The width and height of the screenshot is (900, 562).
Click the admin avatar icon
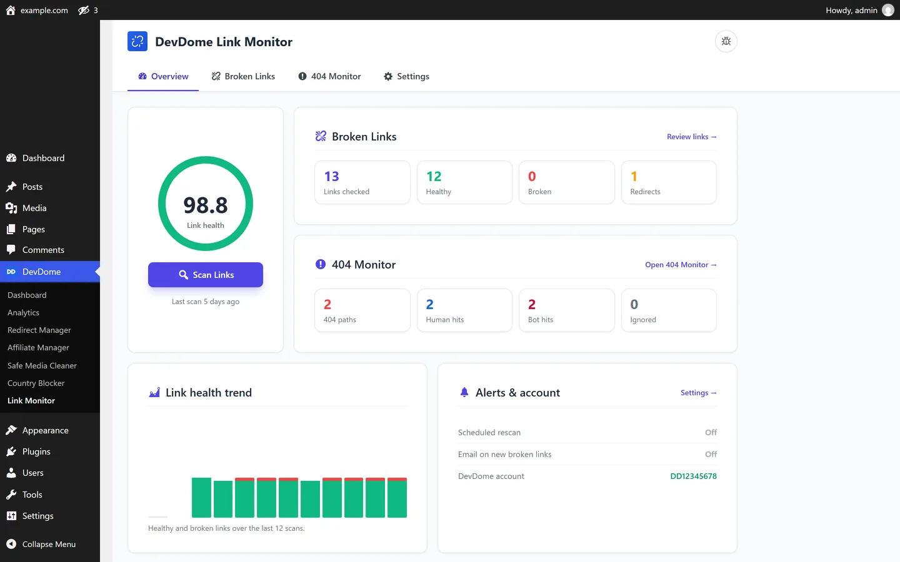pyautogui.click(x=887, y=10)
